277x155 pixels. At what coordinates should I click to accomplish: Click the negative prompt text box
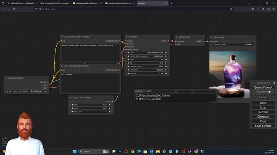tap(90, 83)
